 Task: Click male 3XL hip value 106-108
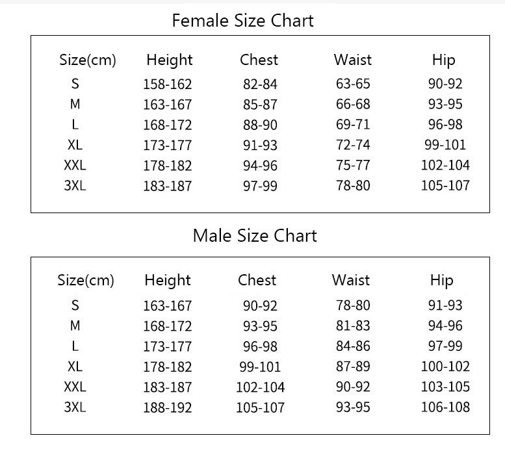point(445,407)
